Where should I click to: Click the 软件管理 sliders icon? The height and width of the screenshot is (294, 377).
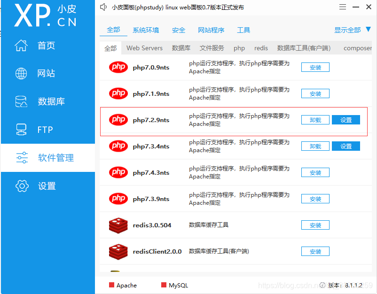(22, 158)
